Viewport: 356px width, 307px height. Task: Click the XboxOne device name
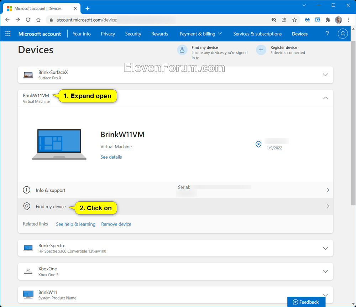coord(48,269)
